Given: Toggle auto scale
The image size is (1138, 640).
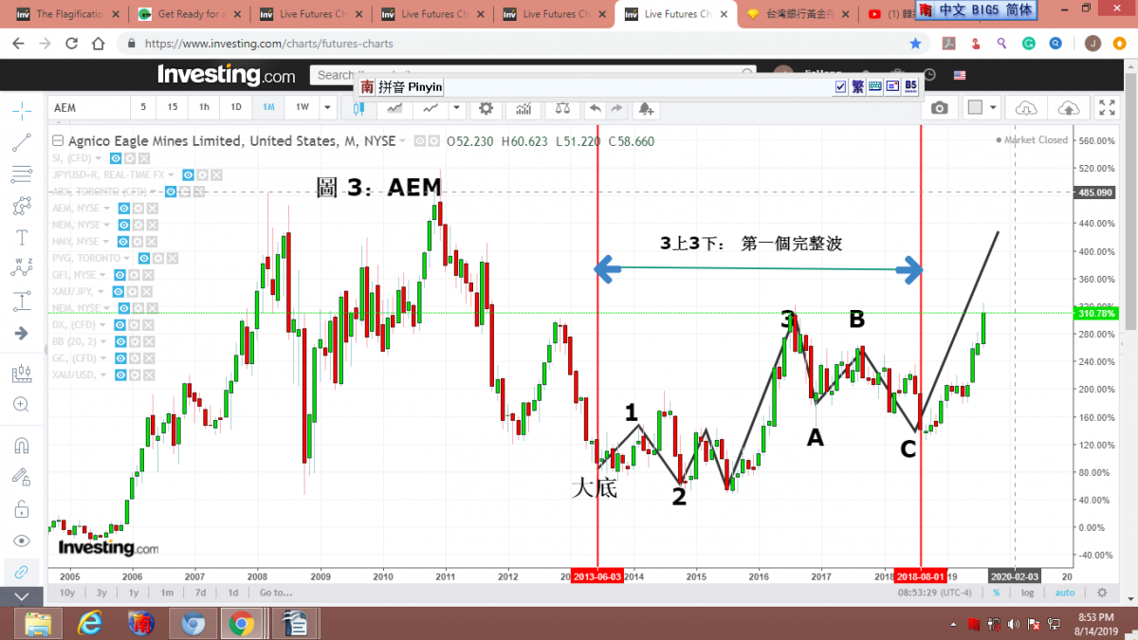Looking at the screenshot, I should coord(1065,593).
